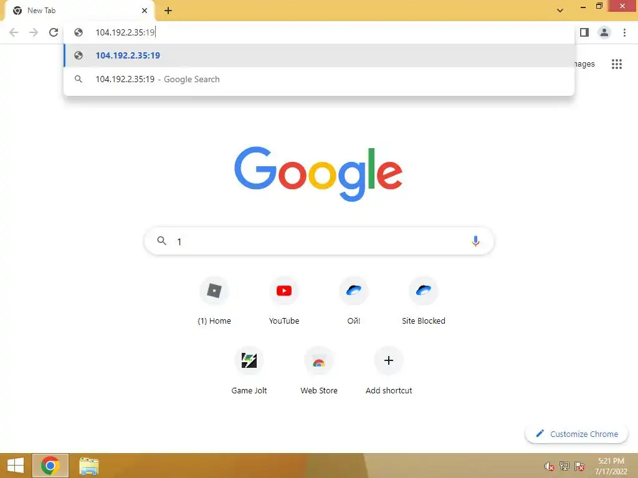Reload the page with the refresh icon
Image resolution: width=638 pixels, height=478 pixels.
[54, 32]
